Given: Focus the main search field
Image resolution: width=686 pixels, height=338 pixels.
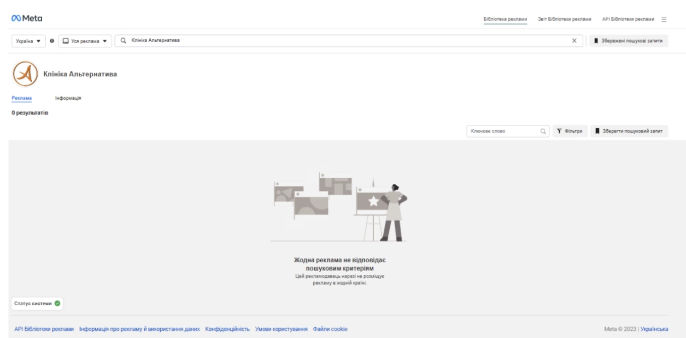Looking at the screenshot, I should point(350,41).
